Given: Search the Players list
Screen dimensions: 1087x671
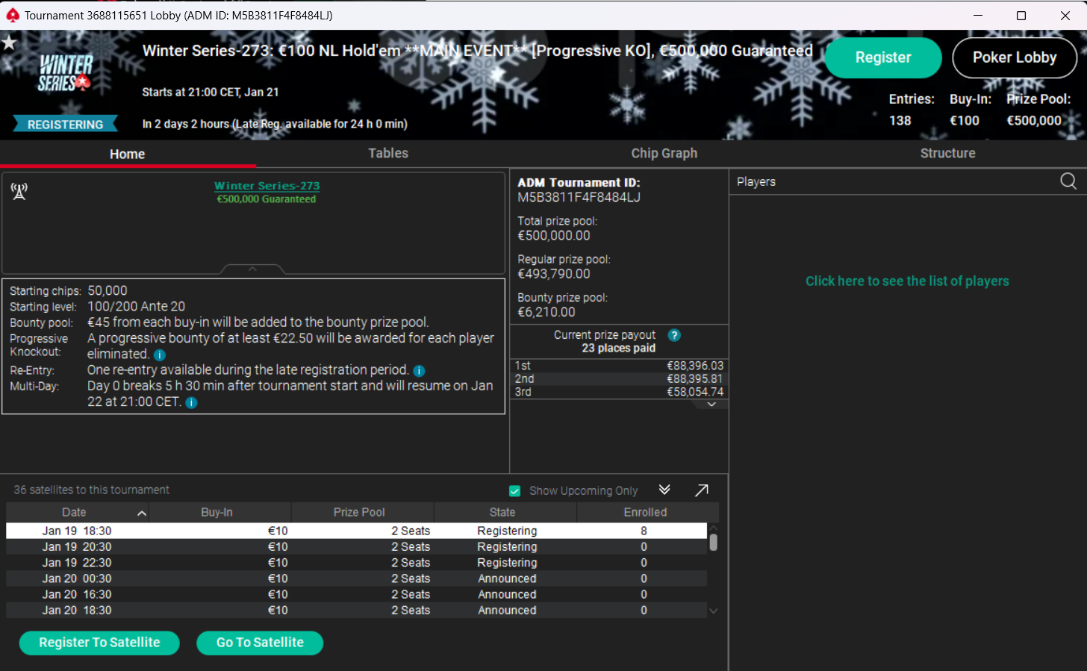Looking at the screenshot, I should click(1068, 181).
